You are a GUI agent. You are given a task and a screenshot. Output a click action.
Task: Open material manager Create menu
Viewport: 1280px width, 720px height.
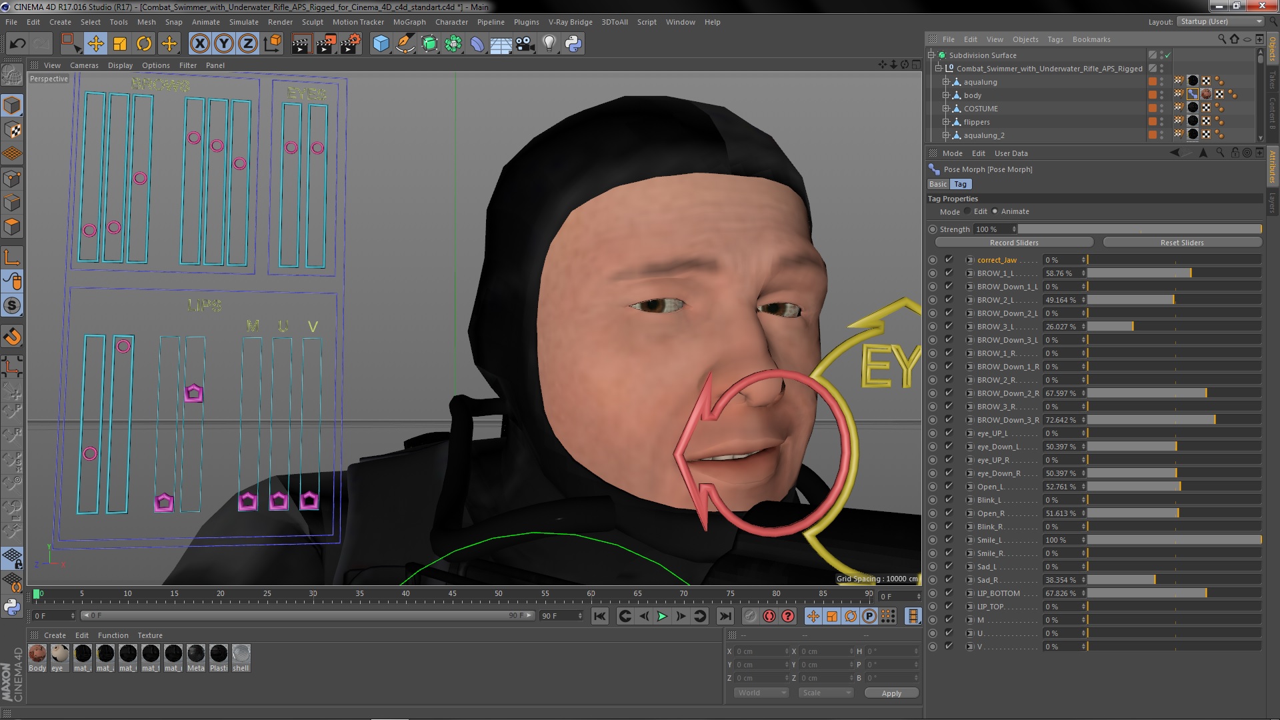point(55,635)
